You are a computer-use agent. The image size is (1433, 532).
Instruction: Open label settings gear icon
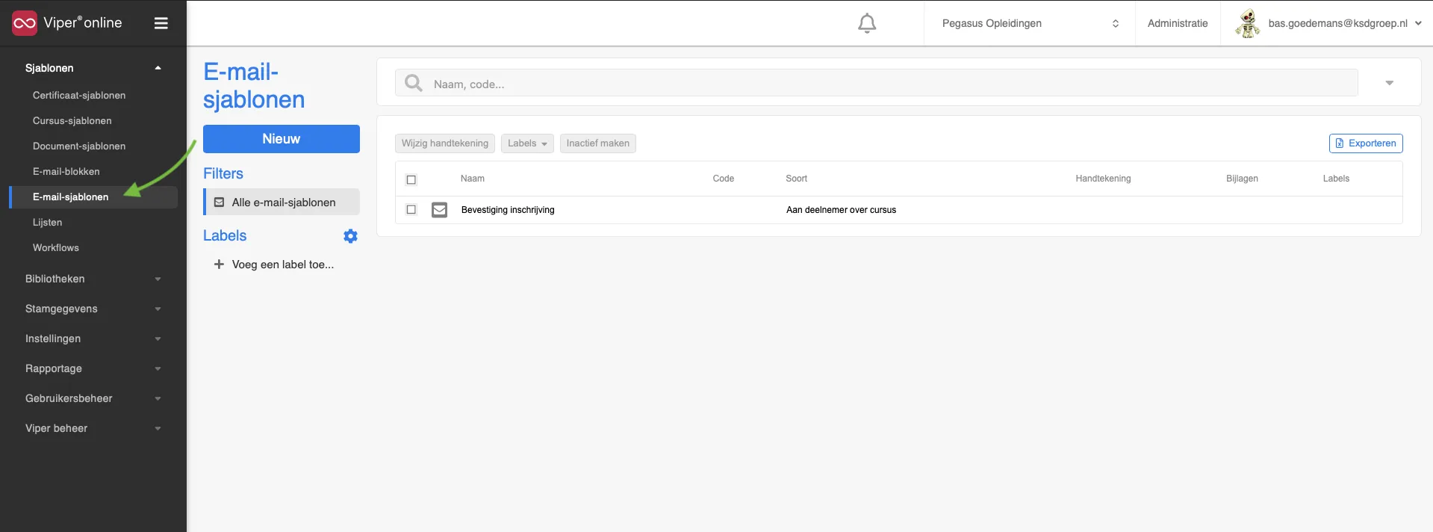(x=350, y=236)
